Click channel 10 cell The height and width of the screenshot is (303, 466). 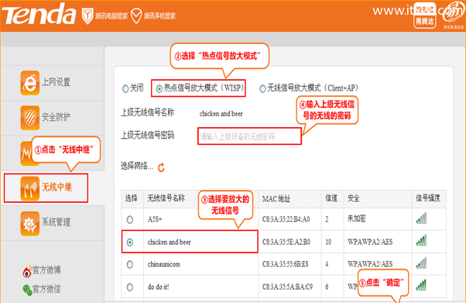click(328, 242)
